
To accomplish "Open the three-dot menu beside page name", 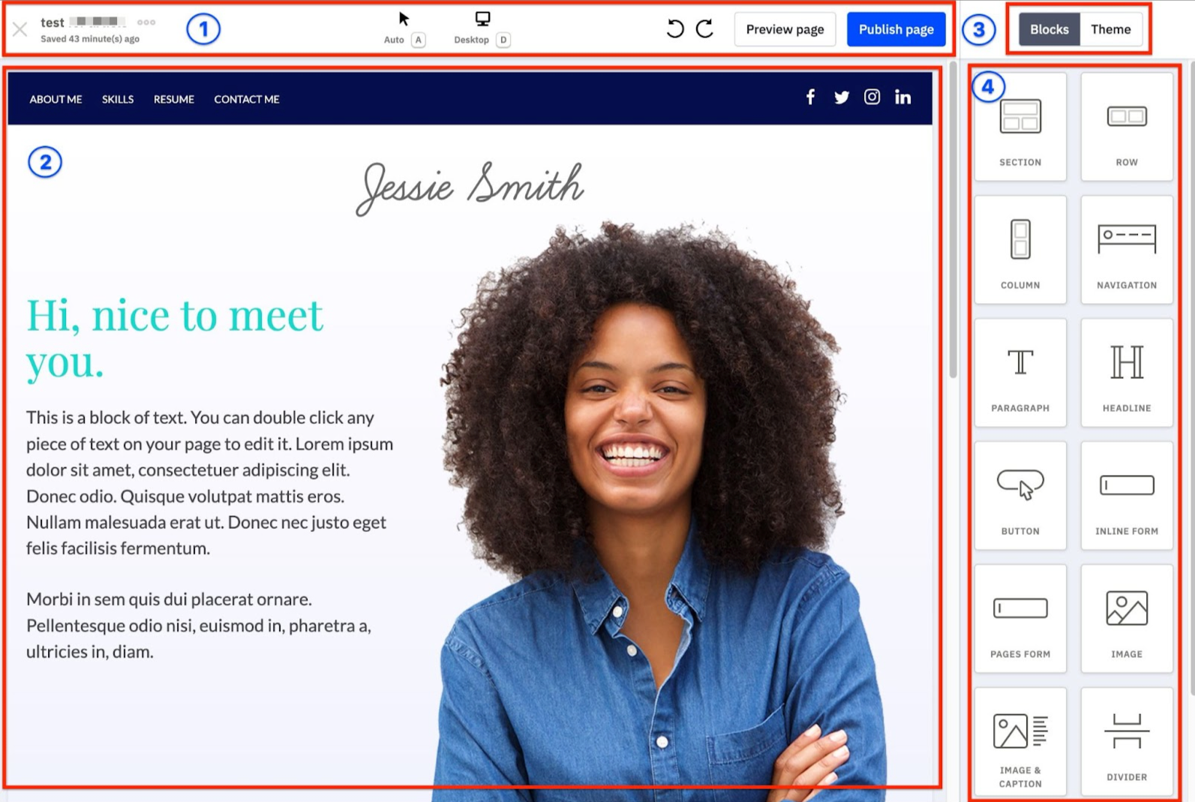I will coord(146,23).
